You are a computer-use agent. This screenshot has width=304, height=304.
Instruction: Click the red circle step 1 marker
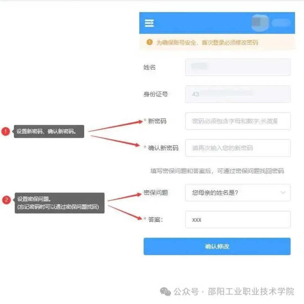(6, 131)
